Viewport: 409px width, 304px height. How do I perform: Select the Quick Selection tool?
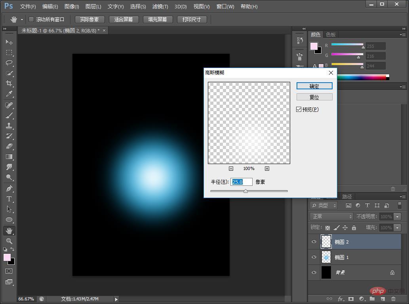click(9, 73)
